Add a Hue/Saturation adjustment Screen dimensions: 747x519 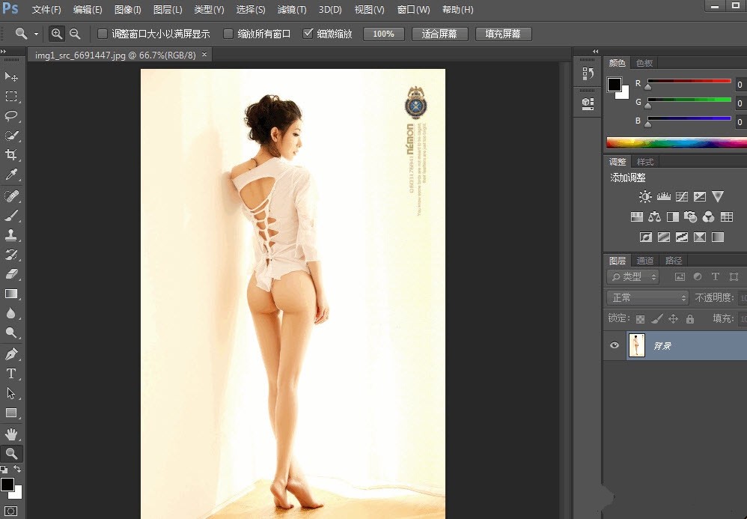pyautogui.click(x=637, y=217)
